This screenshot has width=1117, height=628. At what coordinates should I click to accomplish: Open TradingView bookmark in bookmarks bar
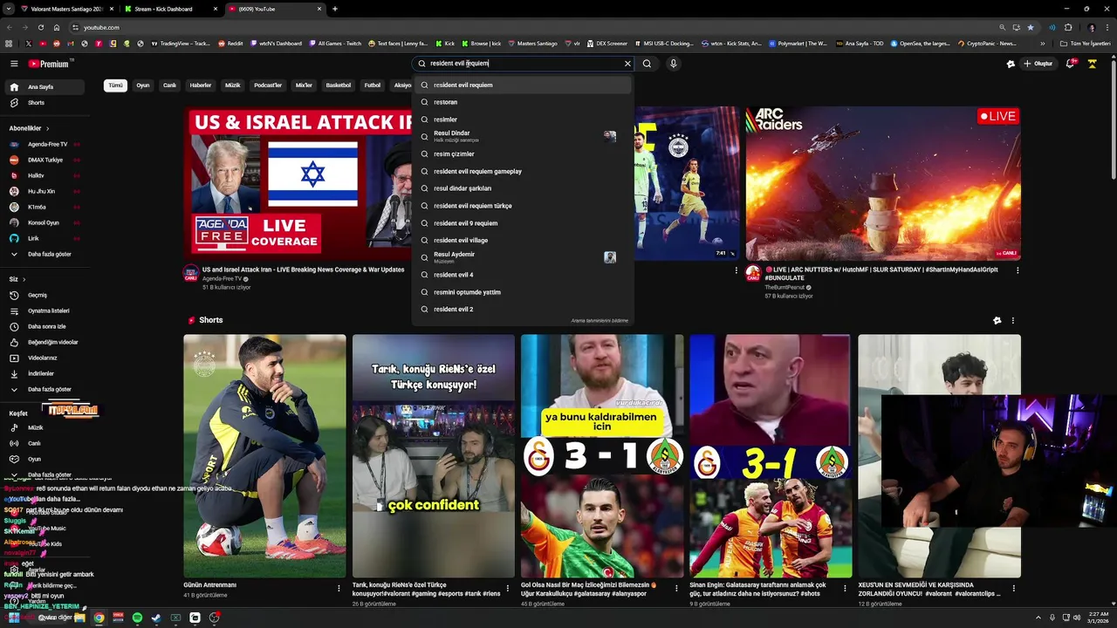181,43
